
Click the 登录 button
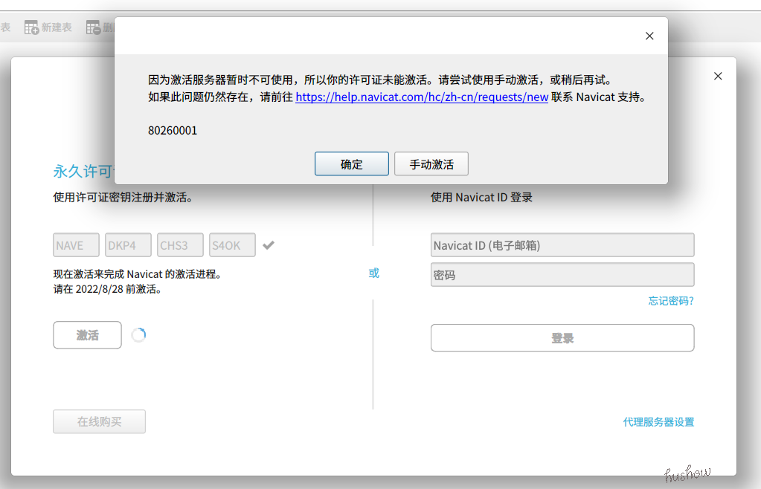[x=562, y=338]
